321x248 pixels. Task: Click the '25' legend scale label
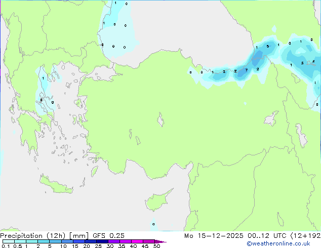pos(98,246)
